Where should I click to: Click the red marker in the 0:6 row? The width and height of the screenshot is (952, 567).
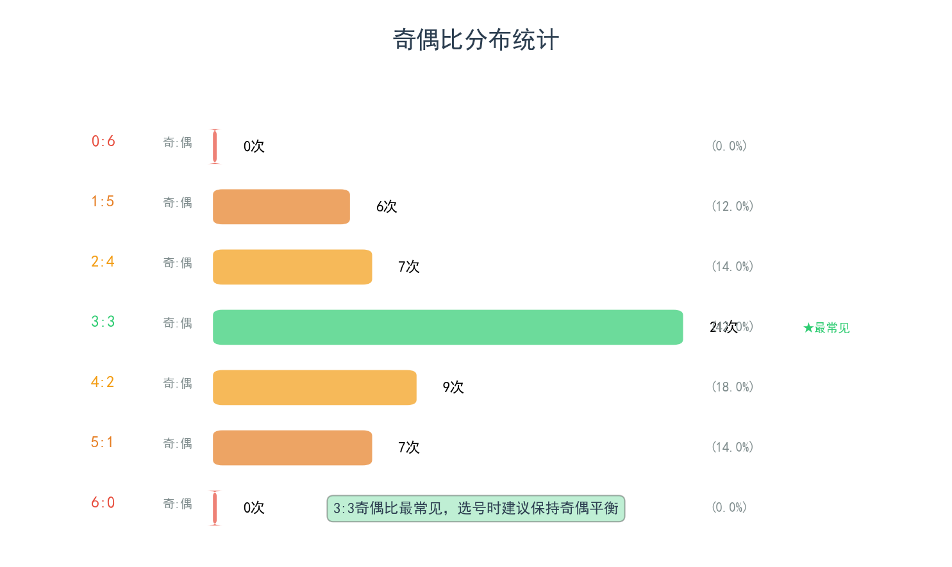click(215, 147)
